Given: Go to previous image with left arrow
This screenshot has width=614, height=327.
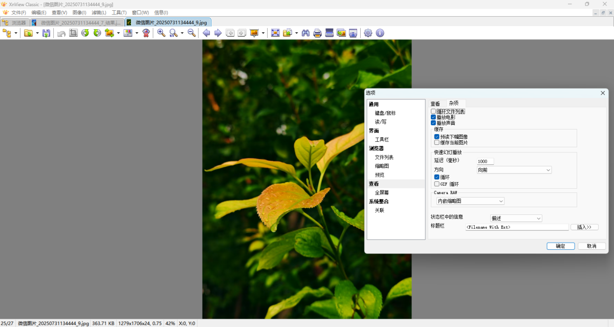Looking at the screenshot, I should click(x=206, y=33).
